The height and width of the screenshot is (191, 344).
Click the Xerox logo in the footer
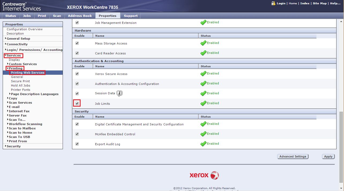point(204,175)
